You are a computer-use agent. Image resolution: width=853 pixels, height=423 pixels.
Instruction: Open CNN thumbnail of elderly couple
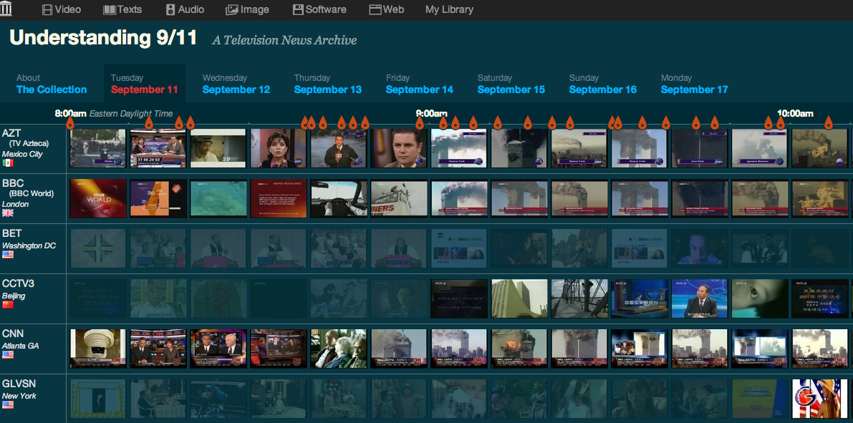[x=338, y=349]
